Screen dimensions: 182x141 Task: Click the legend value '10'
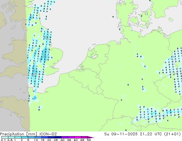pyautogui.click(x=36, y=140)
